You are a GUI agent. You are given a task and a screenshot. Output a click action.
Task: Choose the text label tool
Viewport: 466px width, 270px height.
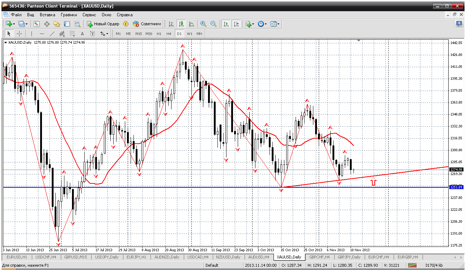pos(92,34)
